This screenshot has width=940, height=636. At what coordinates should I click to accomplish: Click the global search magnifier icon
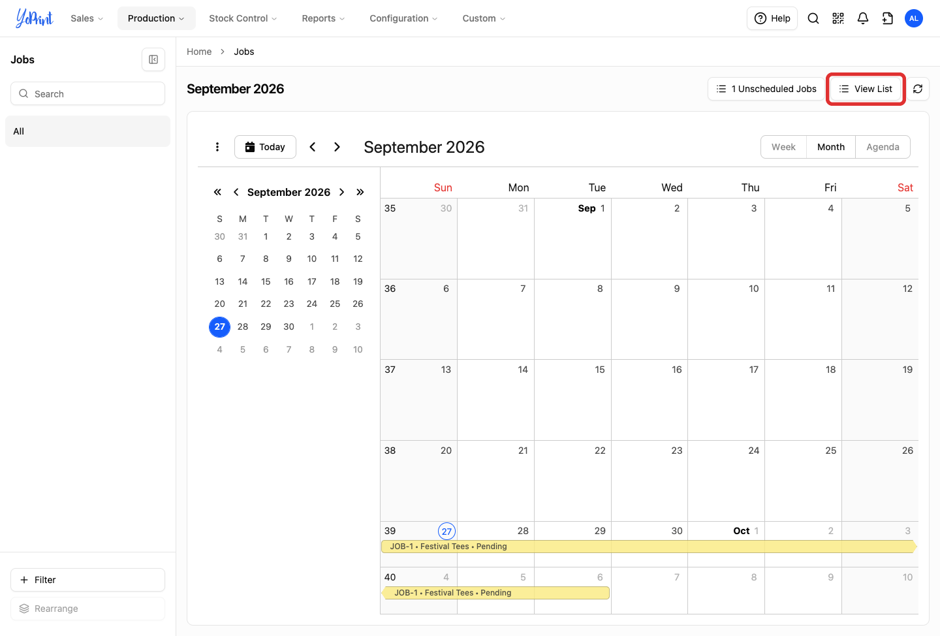click(x=813, y=18)
